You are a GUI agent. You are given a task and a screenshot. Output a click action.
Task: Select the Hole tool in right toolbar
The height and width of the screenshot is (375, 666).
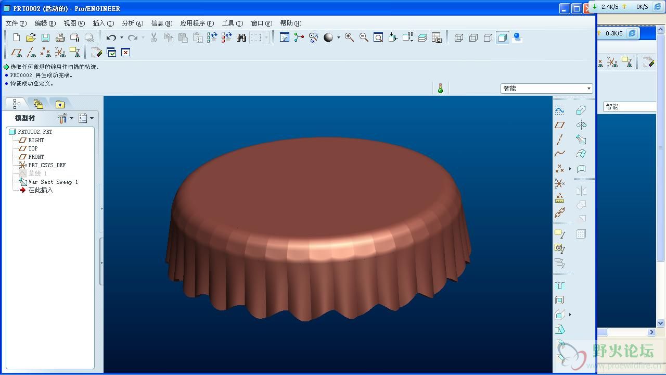560,285
